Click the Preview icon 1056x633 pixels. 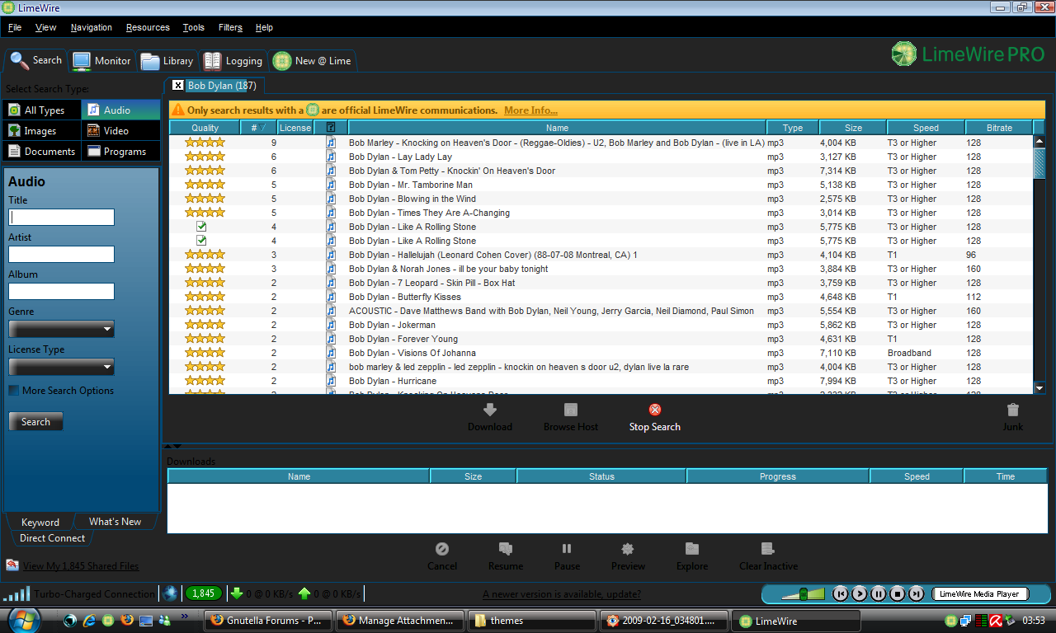[628, 549]
